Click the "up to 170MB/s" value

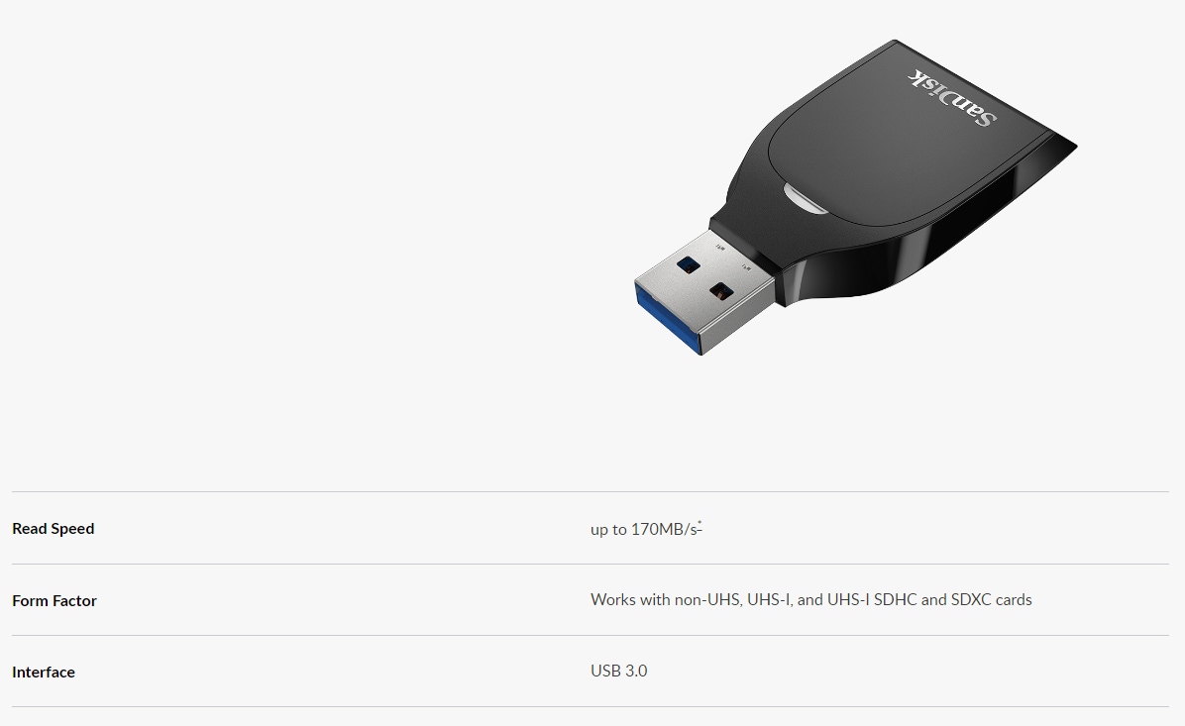[x=644, y=530]
